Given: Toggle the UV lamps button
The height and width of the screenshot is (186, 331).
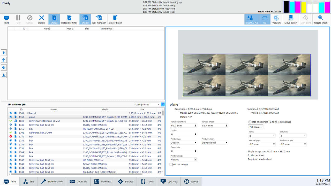Looking at the screenshot, I should pos(265,19).
